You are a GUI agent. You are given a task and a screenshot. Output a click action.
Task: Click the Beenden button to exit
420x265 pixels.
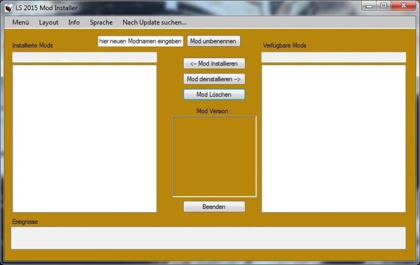(214, 207)
